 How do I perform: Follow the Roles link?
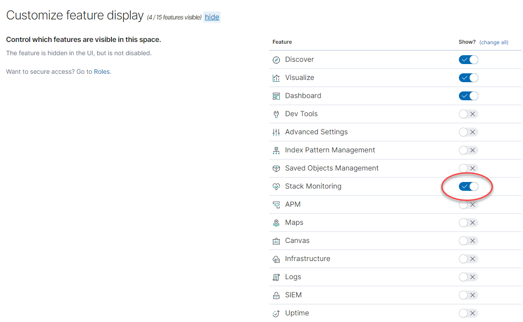coord(102,72)
